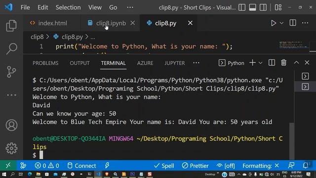
Task: Open the Selection menu
Action: pyautogui.click(x=68, y=7)
